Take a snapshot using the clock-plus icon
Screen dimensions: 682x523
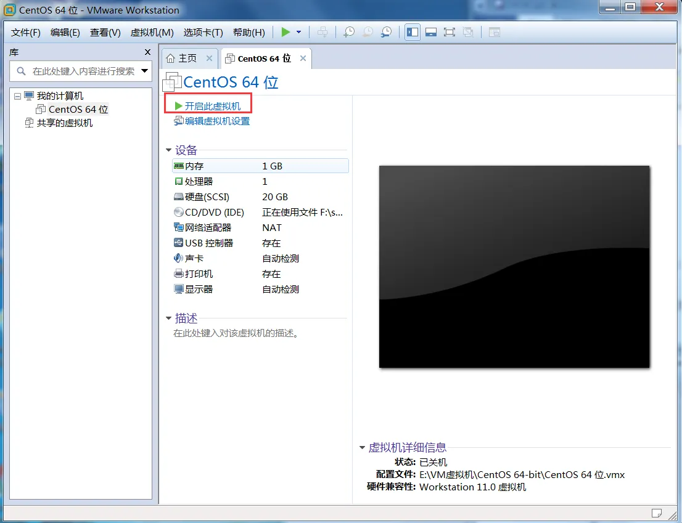click(349, 32)
